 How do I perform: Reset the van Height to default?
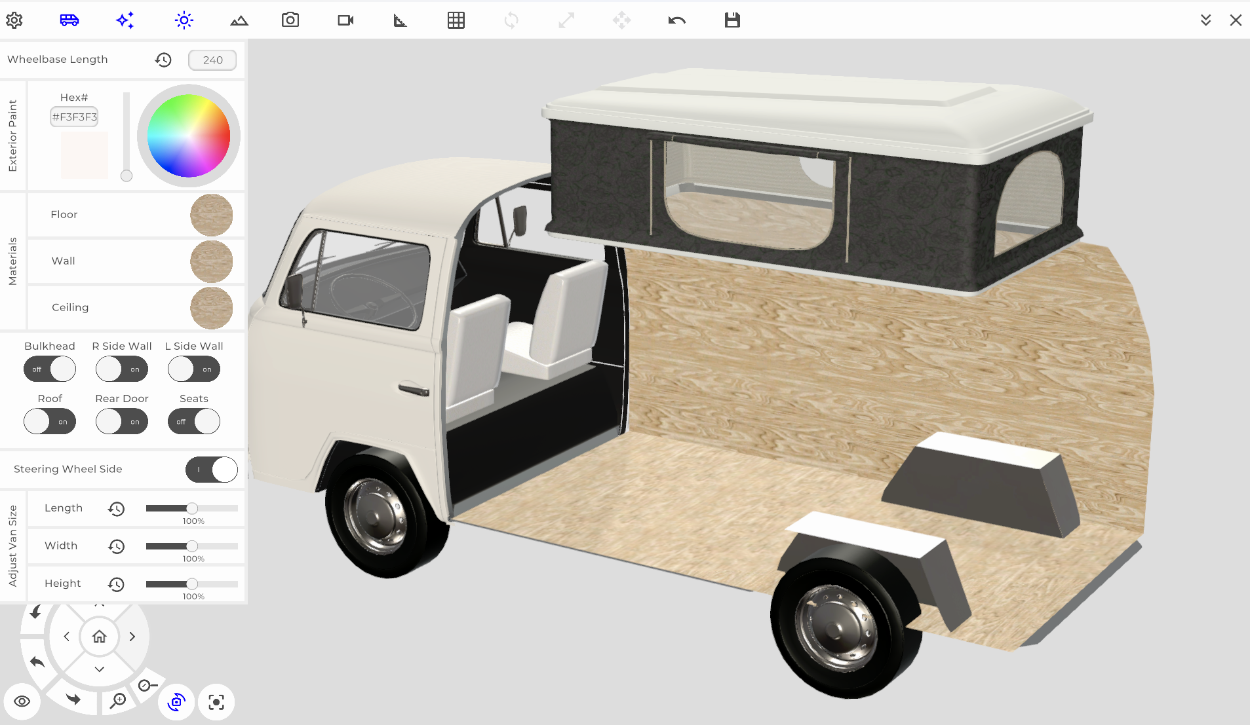(x=116, y=584)
